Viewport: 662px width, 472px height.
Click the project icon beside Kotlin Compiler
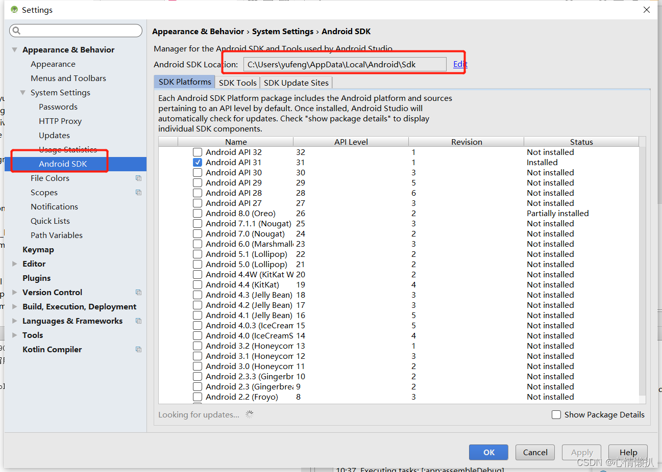tap(138, 349)
